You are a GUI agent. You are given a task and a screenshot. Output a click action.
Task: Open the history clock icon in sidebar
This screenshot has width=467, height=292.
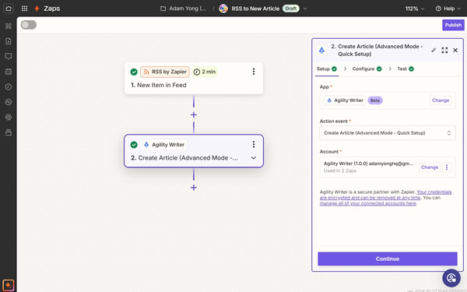pos(9,86)
